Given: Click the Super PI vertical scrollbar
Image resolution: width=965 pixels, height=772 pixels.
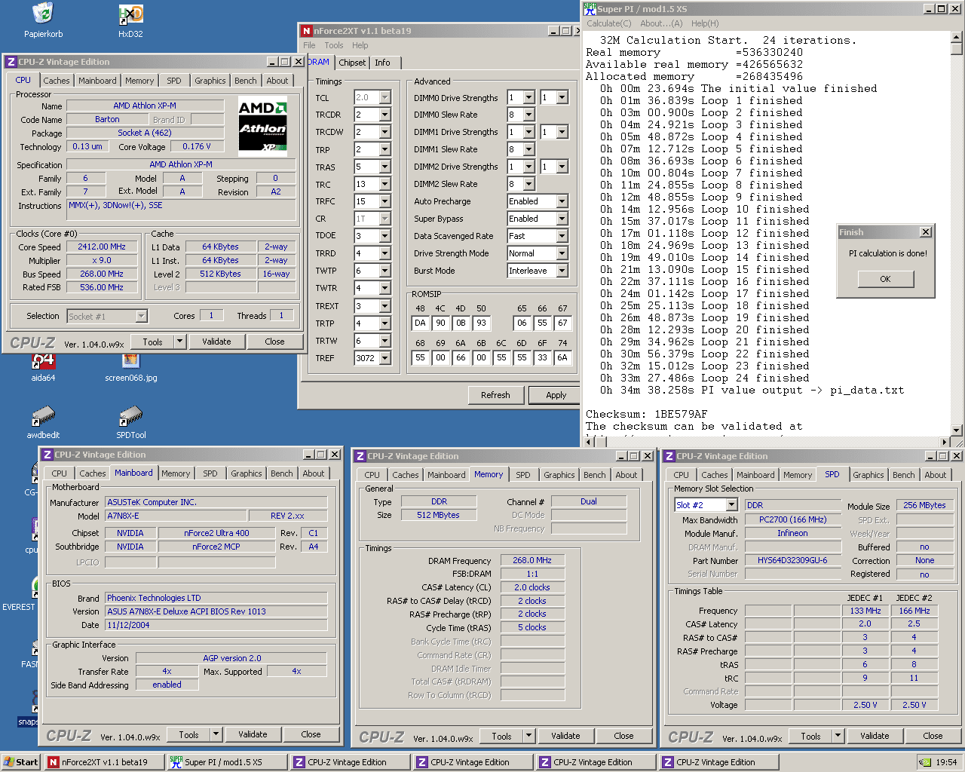Looking at the screenshot, I should coord(957,226).
